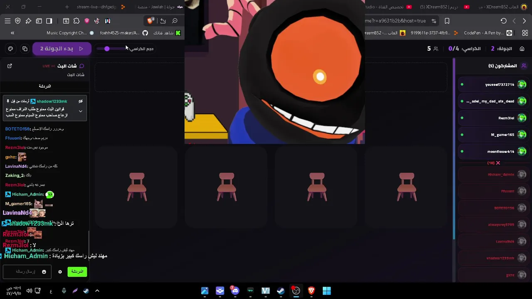Screen dimensions: 532x299
Task: Click the green الدردشة send button
Action: click(x=77, y=272)
